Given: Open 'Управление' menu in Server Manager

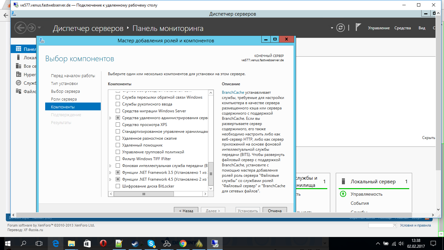Looking at the screenshot, I should pos(379,28).
